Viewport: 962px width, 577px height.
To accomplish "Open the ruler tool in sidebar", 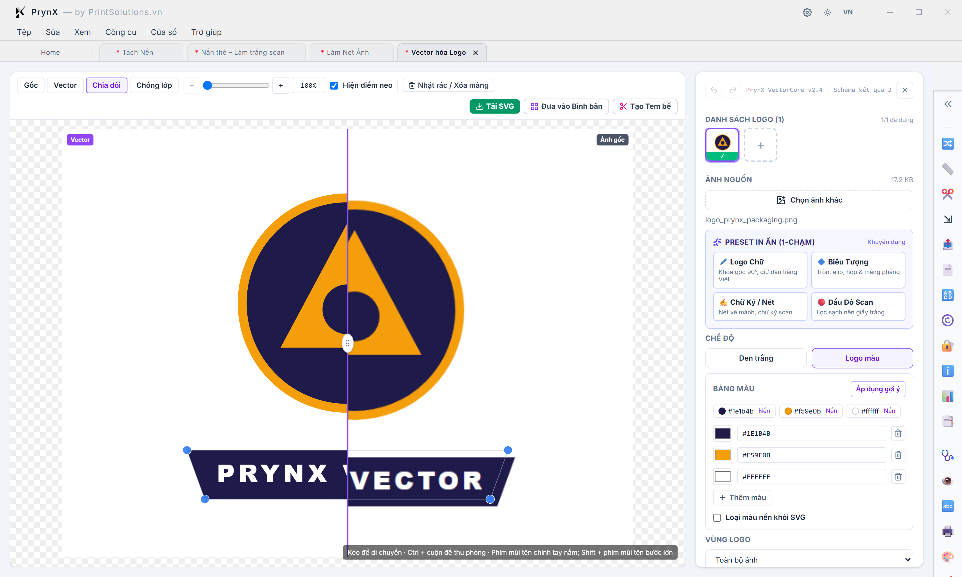I will pyautogui.click(x=948, y=169).
